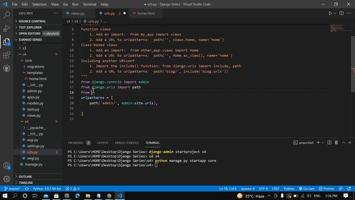Synchronize changes in status bar
355x200 pixels.
coord(27,189)
